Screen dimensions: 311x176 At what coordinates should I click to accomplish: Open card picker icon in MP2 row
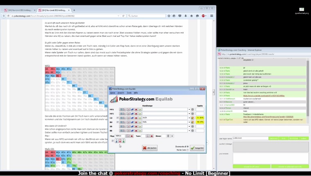coord(128,110)
